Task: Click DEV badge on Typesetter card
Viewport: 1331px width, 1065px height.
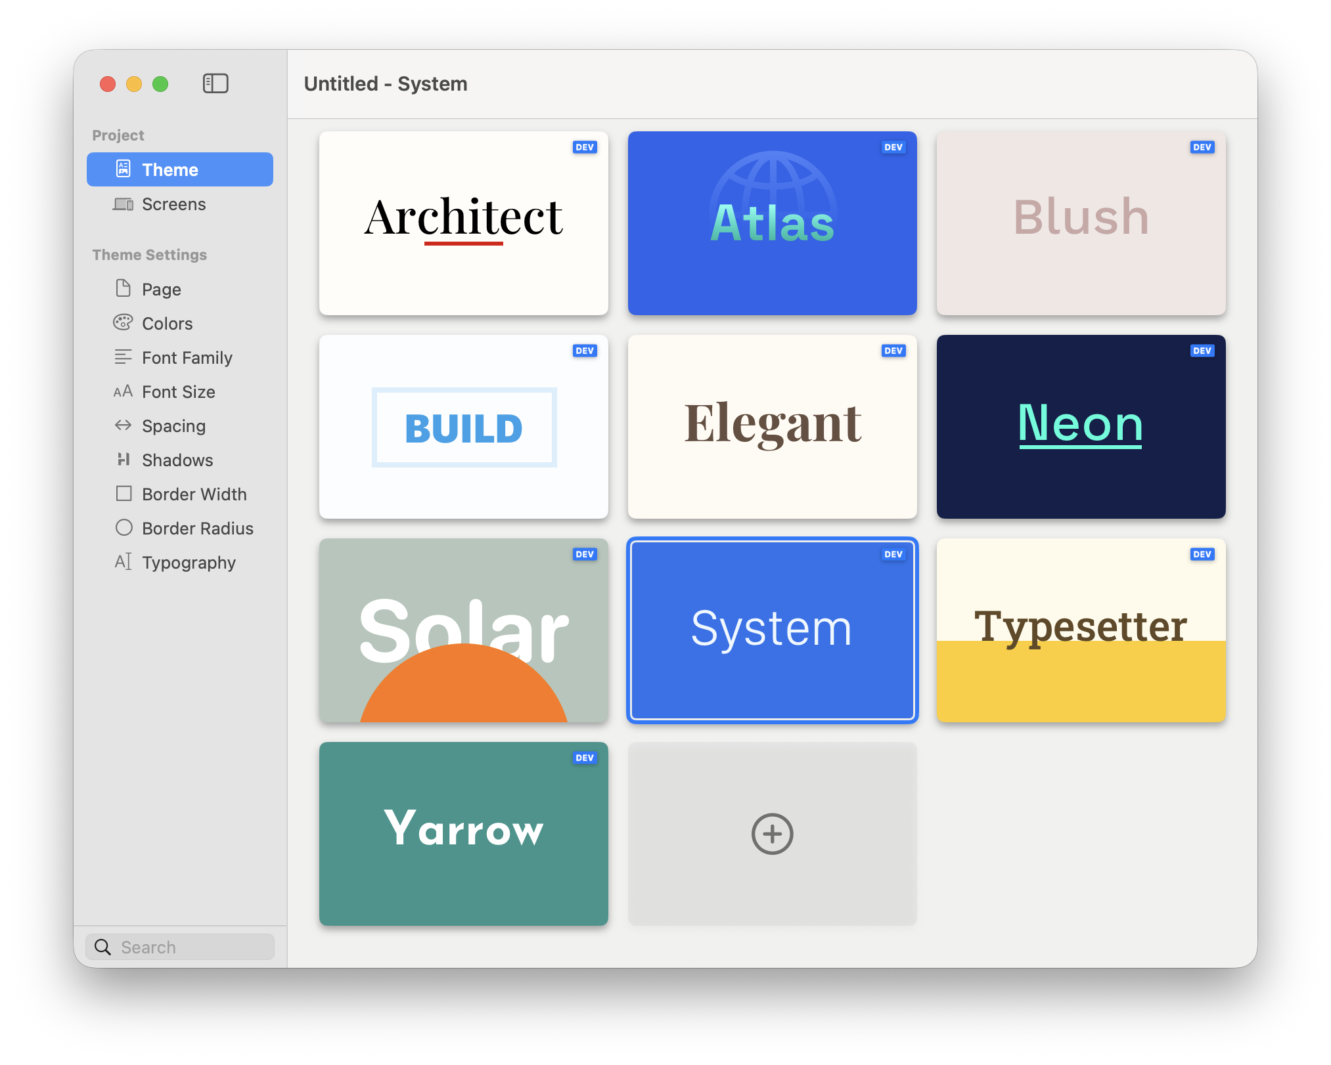Action: 1202,554
